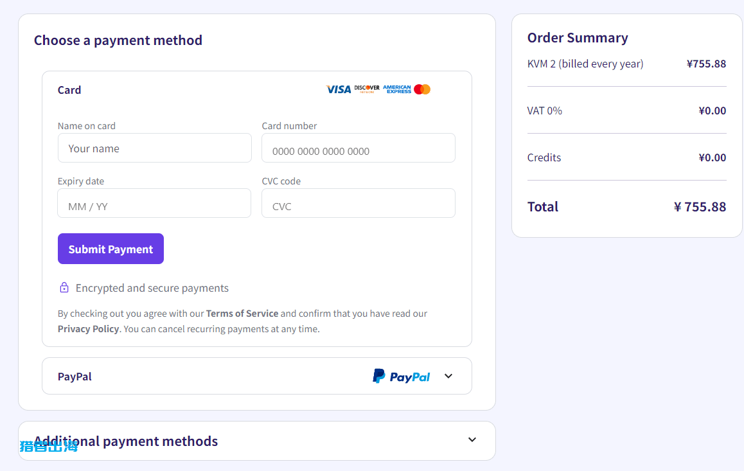The height and width of the screenshot is (471, 744).
Task: Click the American Express logo
Action: click(x=397, y=89)
